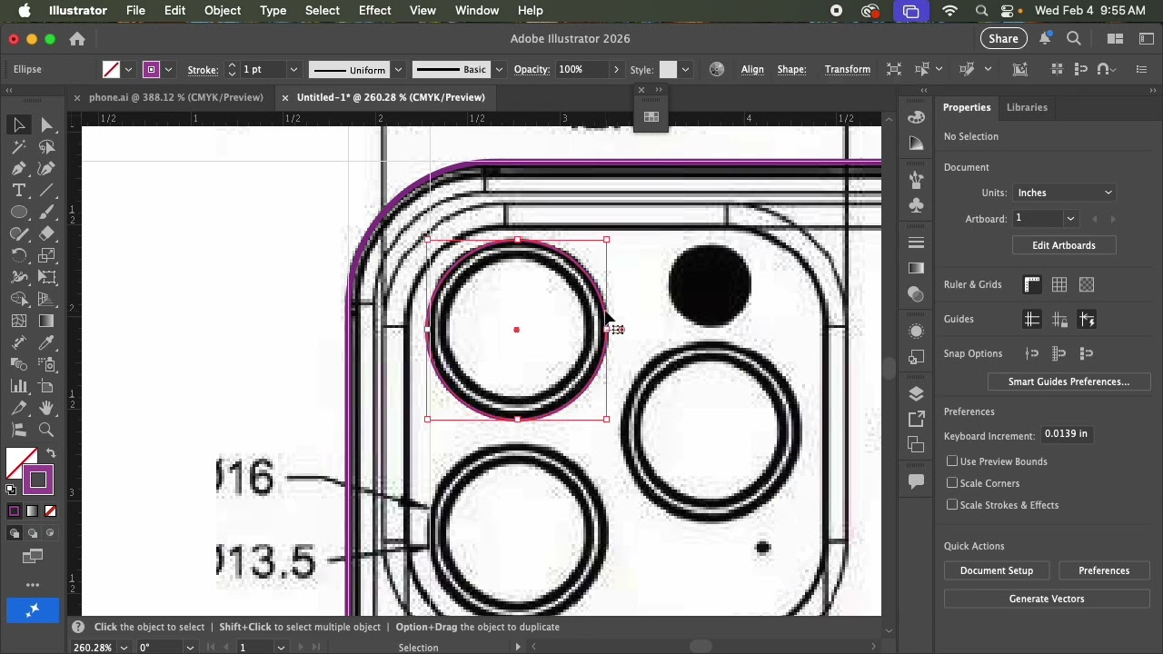Viewport: 1163px width, 654px height.
Task: Click the purple stroke color swatch in toolbar
Action: 37,480
